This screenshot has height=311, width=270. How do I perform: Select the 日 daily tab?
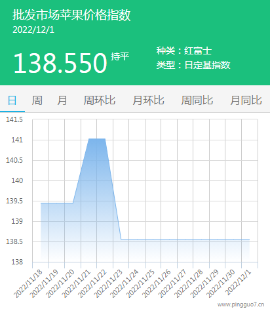(x=12, y=100)
